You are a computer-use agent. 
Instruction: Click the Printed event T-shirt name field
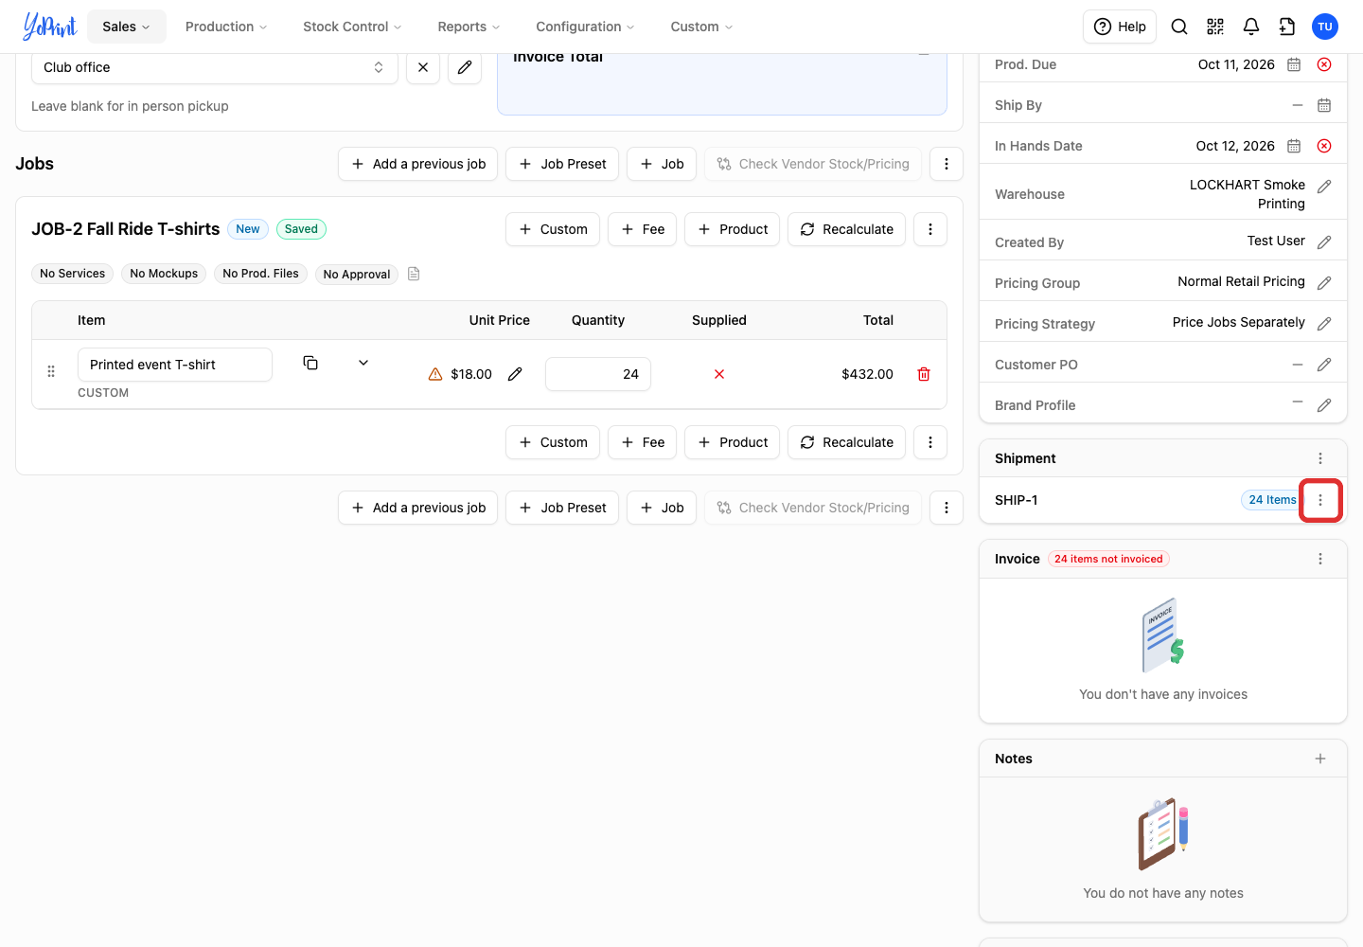coord(175,365)
